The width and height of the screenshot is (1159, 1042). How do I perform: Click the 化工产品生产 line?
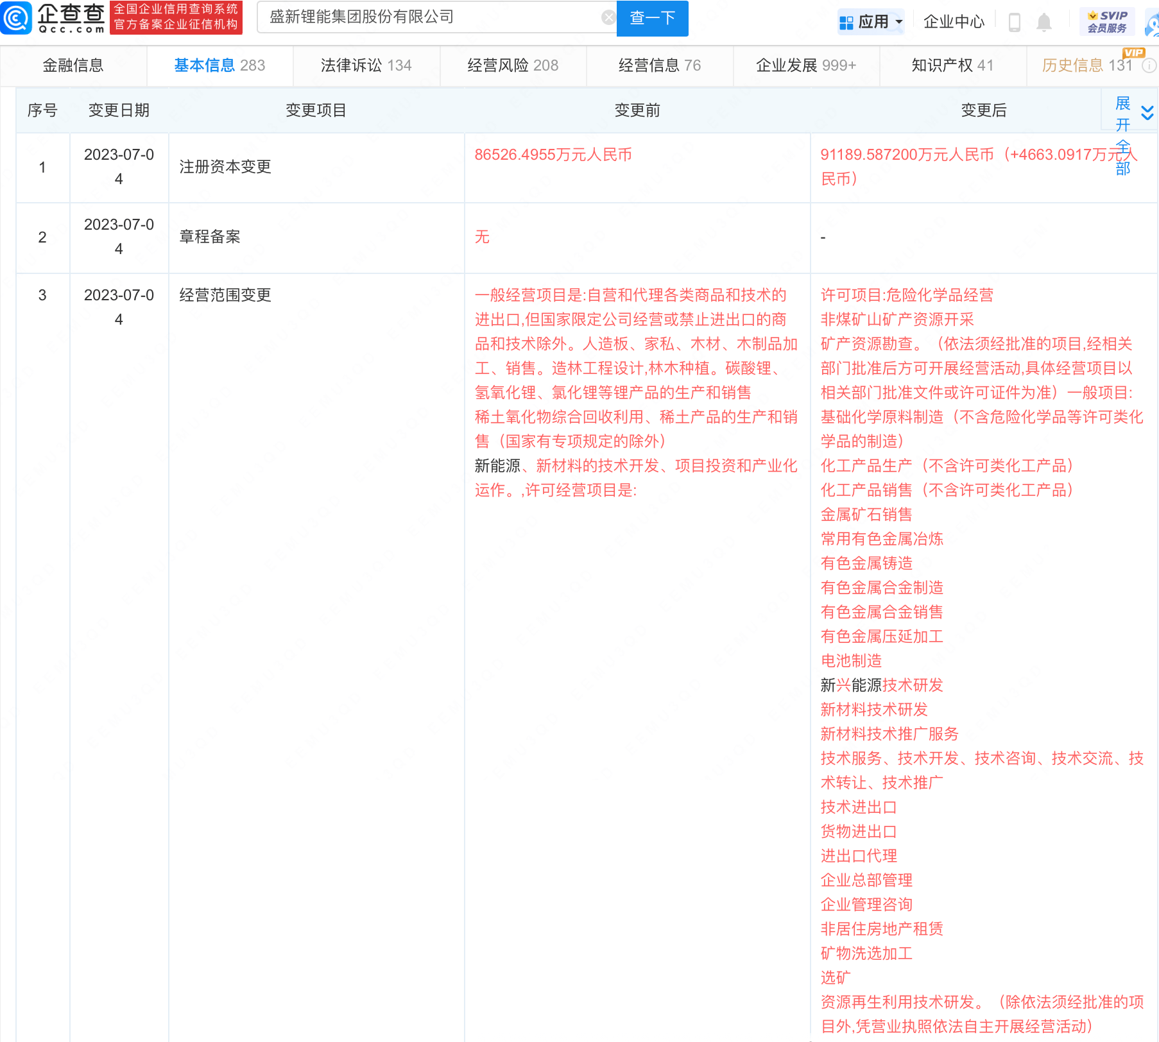tap(947, 466)
